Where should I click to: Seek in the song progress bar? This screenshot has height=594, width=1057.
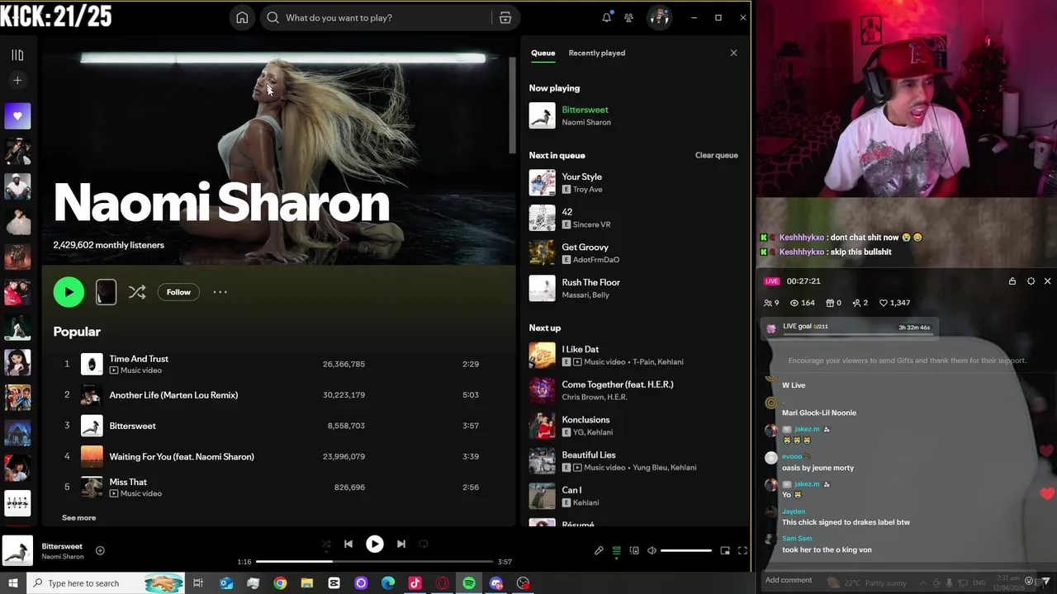tap(374, 562)
